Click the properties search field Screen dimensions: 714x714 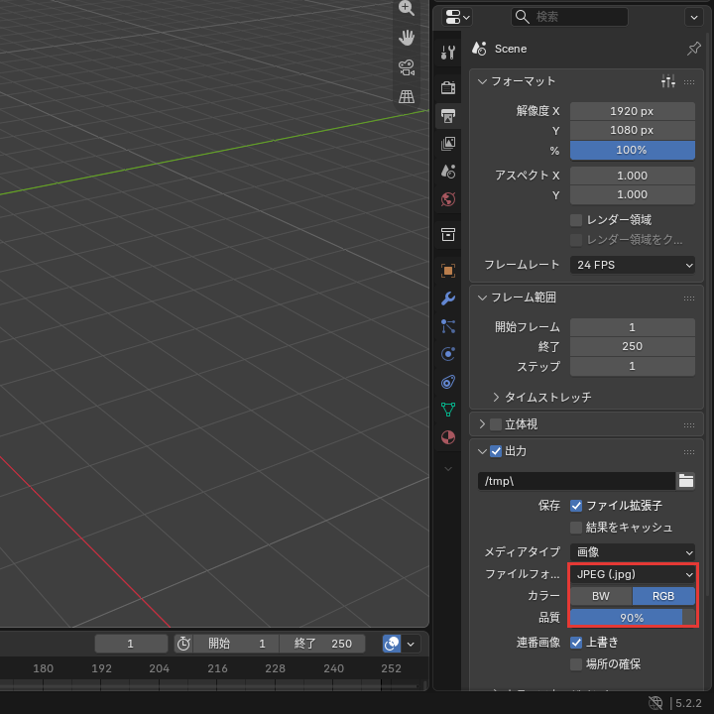(569, 17)
